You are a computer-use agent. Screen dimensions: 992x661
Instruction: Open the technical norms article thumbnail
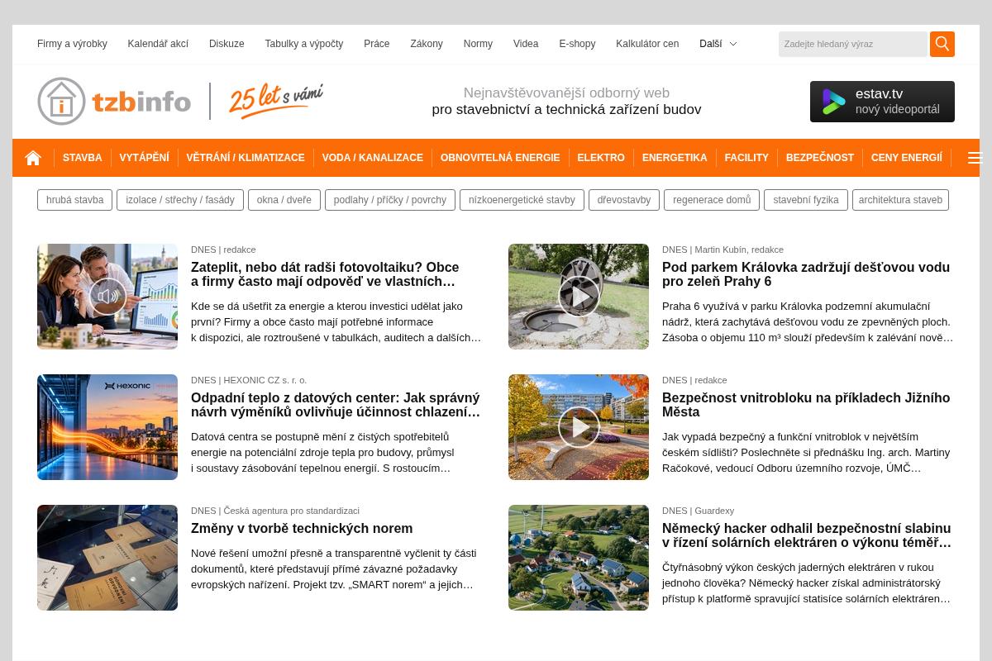[107, 558]
